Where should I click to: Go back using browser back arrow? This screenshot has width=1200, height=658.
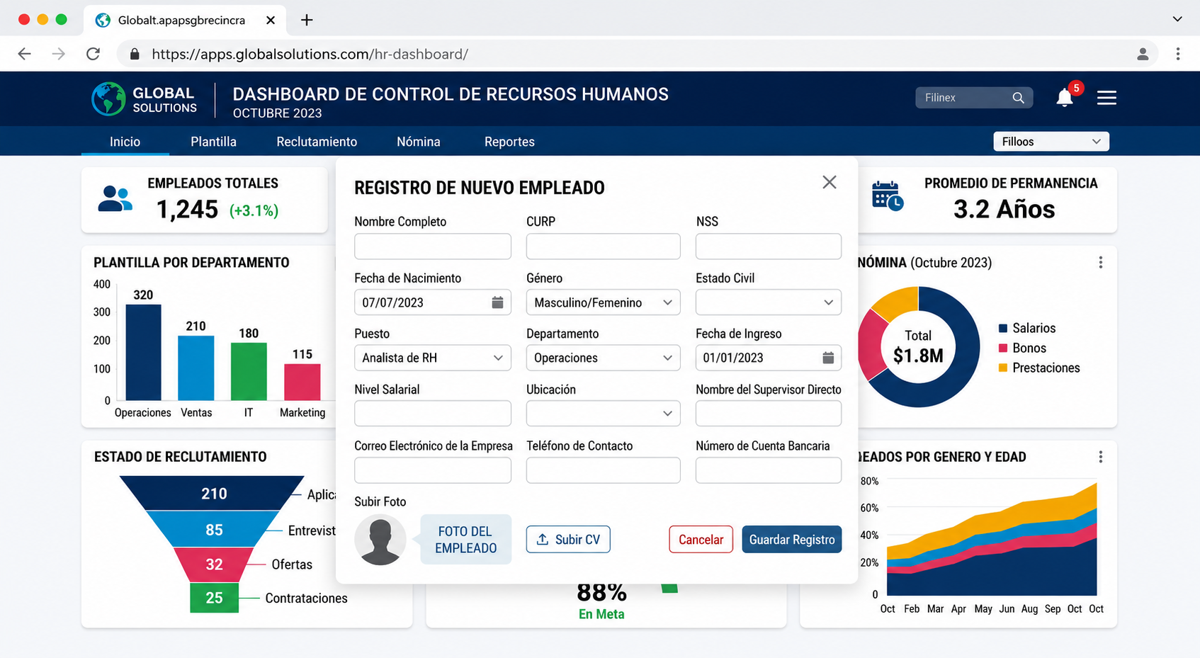25,54
